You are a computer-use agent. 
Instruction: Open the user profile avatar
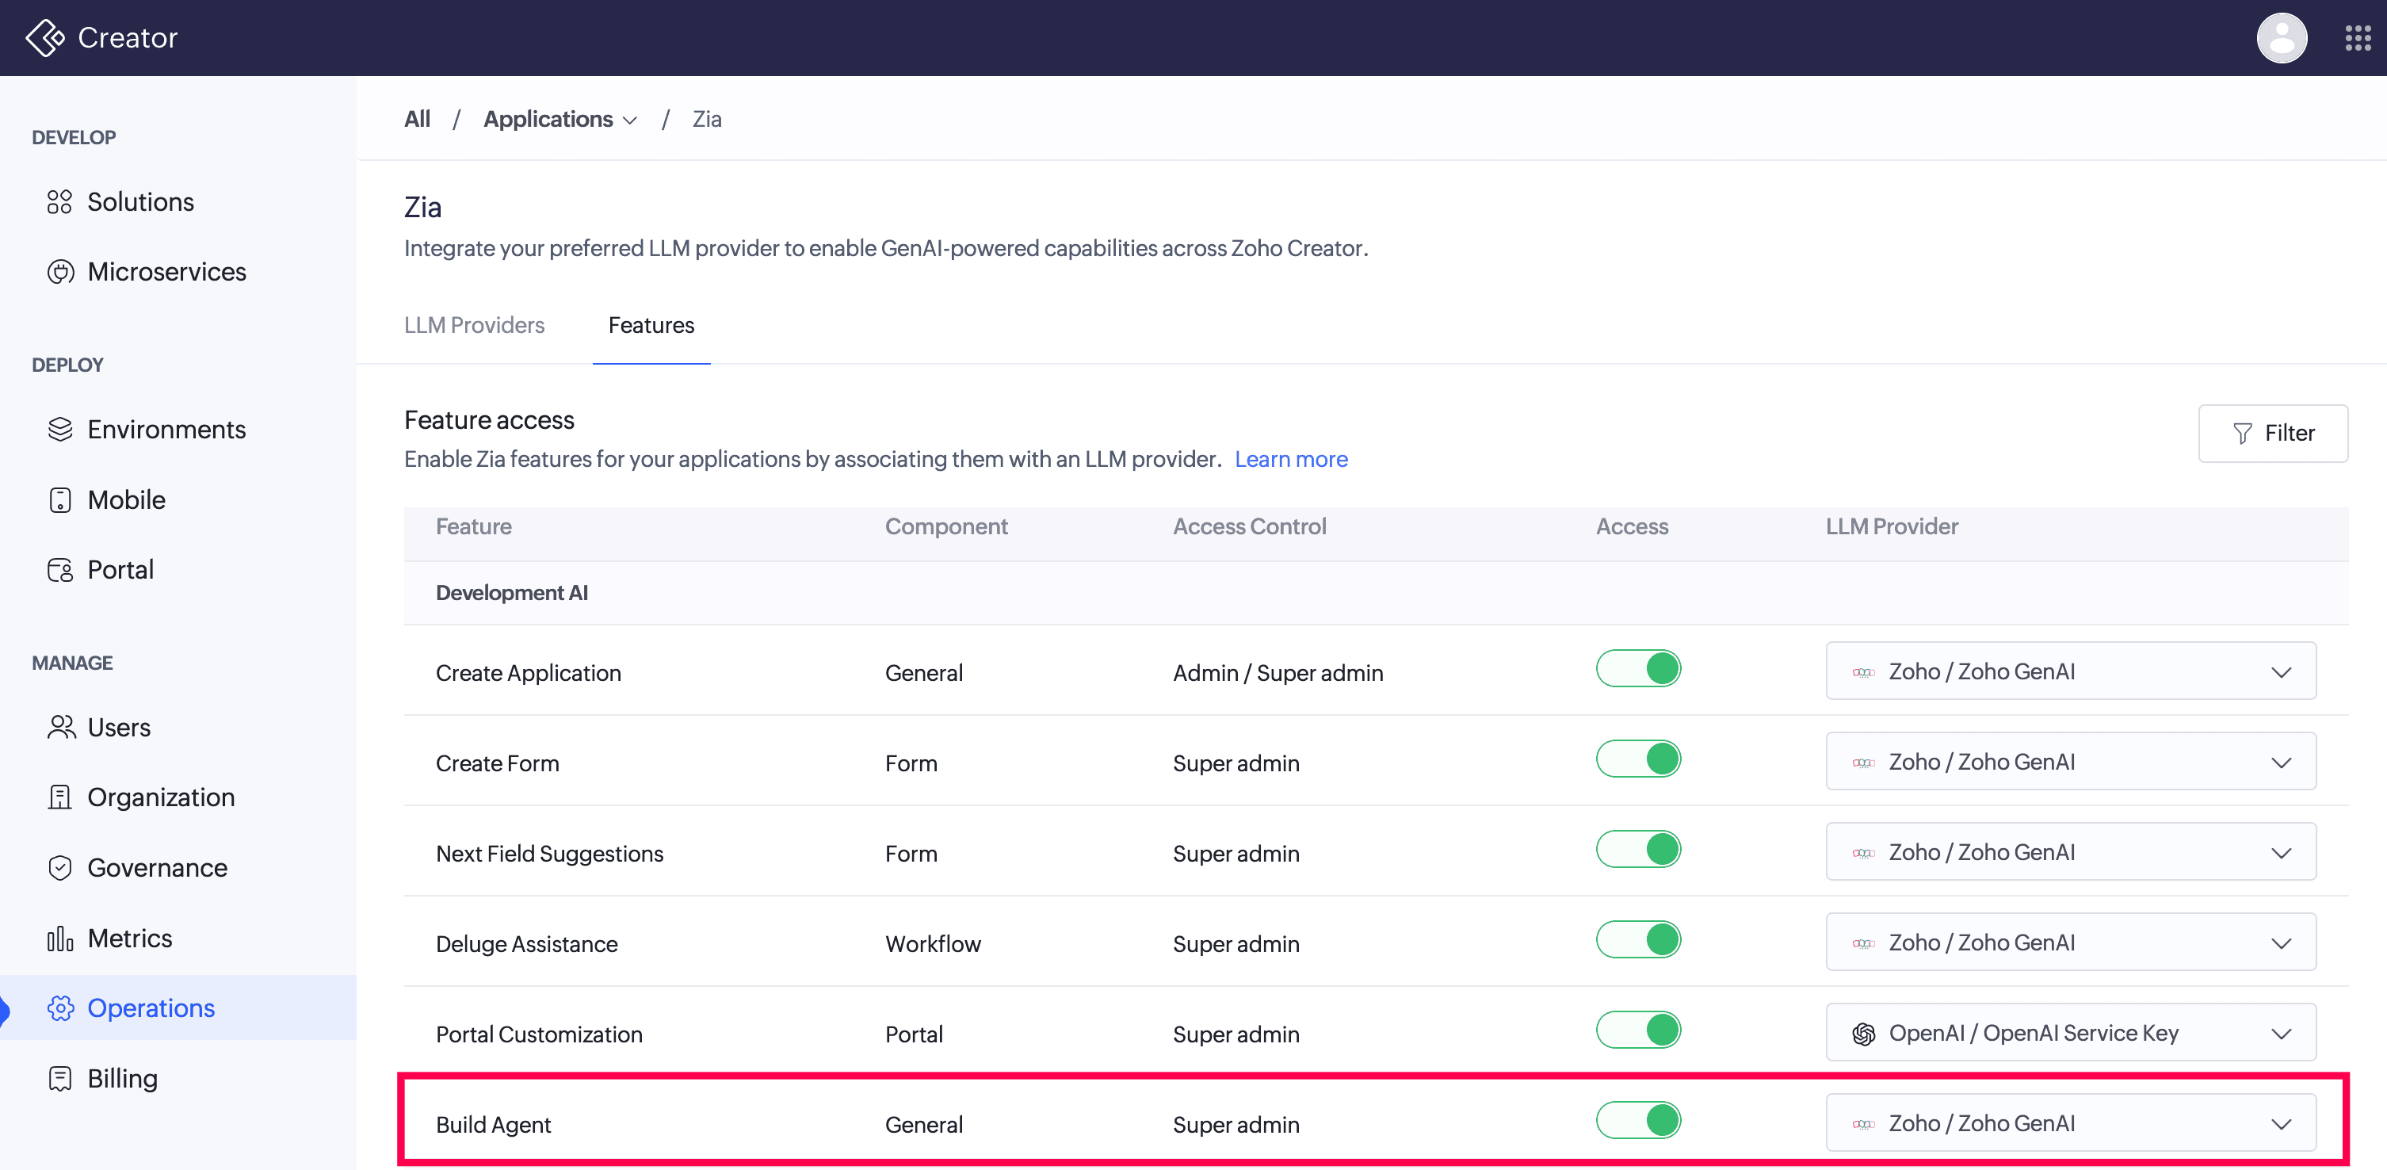(x=2282, y=38)
